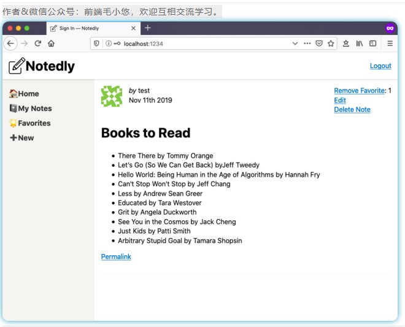The height and width of the screenshot is (327, 405).
Task: Open Favorites in the sidebar
Action: click(30, 123)
